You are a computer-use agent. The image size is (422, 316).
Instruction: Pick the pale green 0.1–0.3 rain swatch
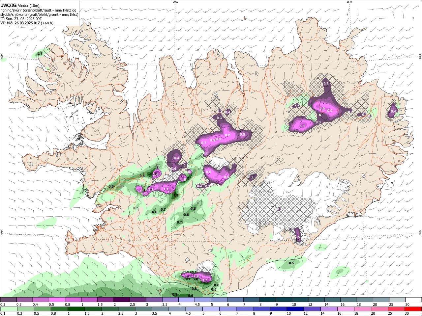point(8,309)
